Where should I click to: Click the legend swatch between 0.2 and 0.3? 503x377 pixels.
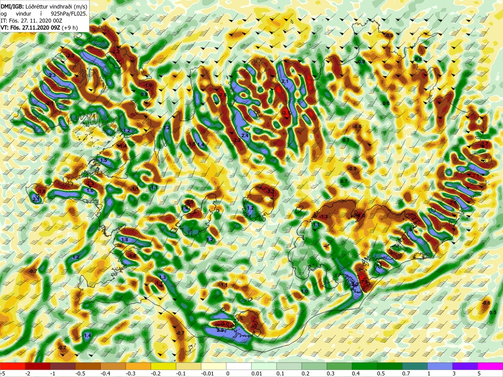[314, 366]
